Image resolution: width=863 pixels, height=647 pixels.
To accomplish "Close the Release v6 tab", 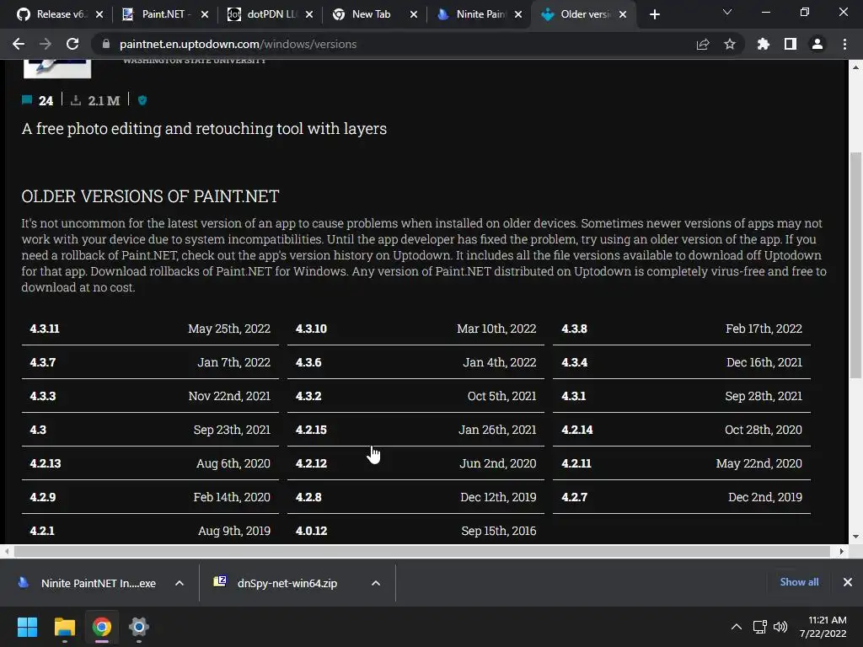I will point(99,14).
